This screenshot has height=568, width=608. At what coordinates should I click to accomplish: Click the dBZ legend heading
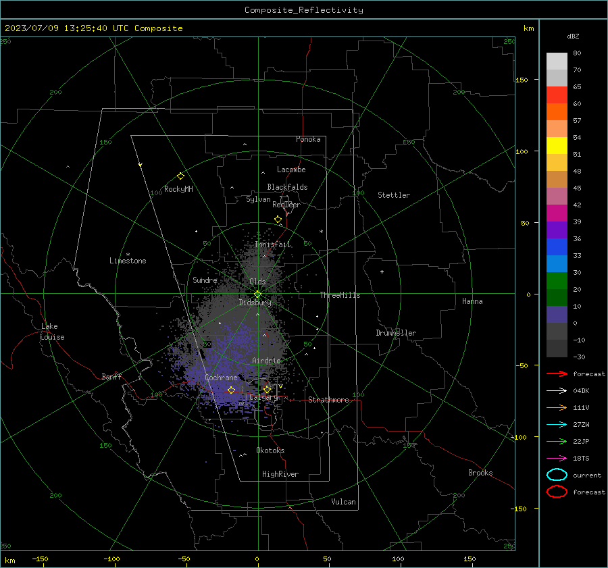point(573,36)
